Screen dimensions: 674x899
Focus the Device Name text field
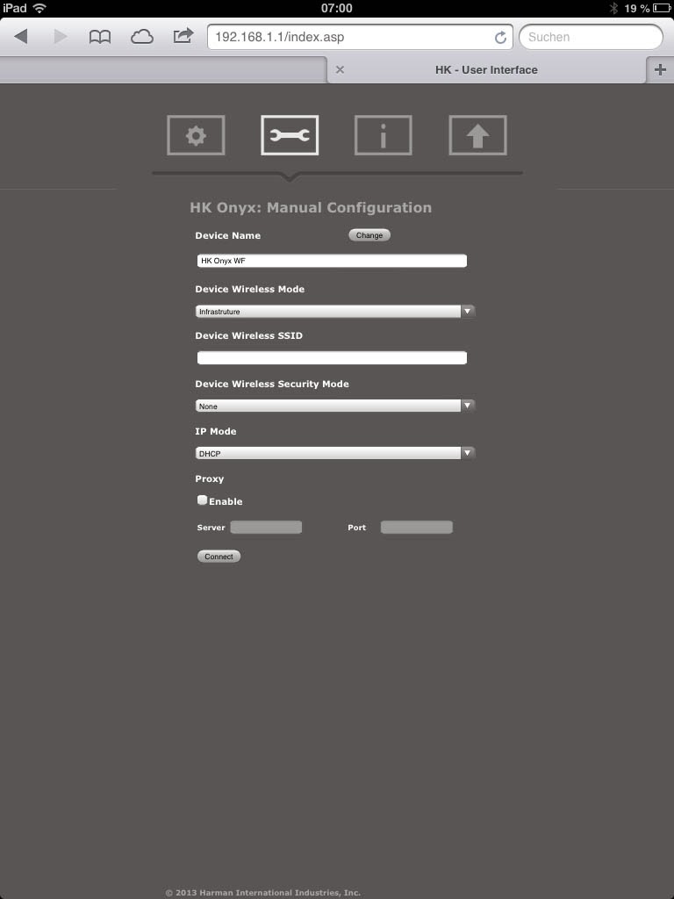tap(332, 261)
